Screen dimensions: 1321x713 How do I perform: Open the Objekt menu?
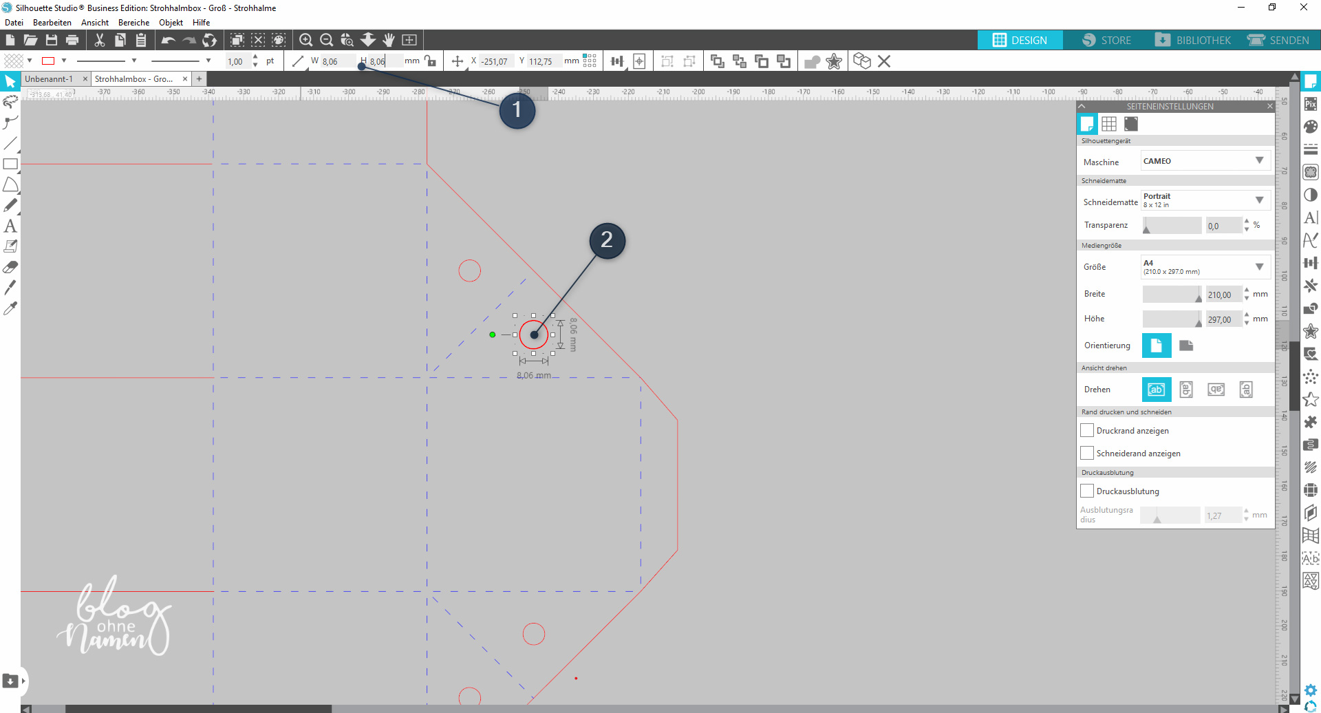coord(171,23)
